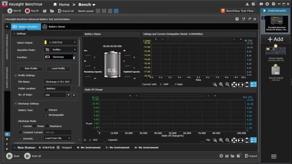Browse for folder location ellipsis button

point(74,89)
